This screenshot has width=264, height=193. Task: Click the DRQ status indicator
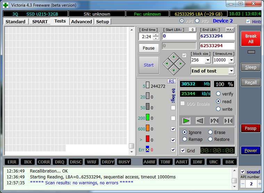point(60,162)
